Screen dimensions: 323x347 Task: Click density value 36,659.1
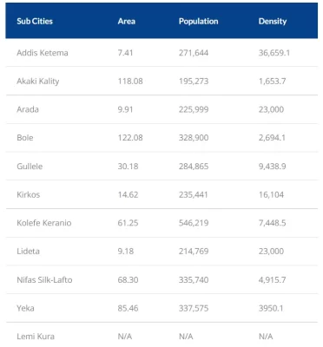pyautogui.click(x=274, y=53)
